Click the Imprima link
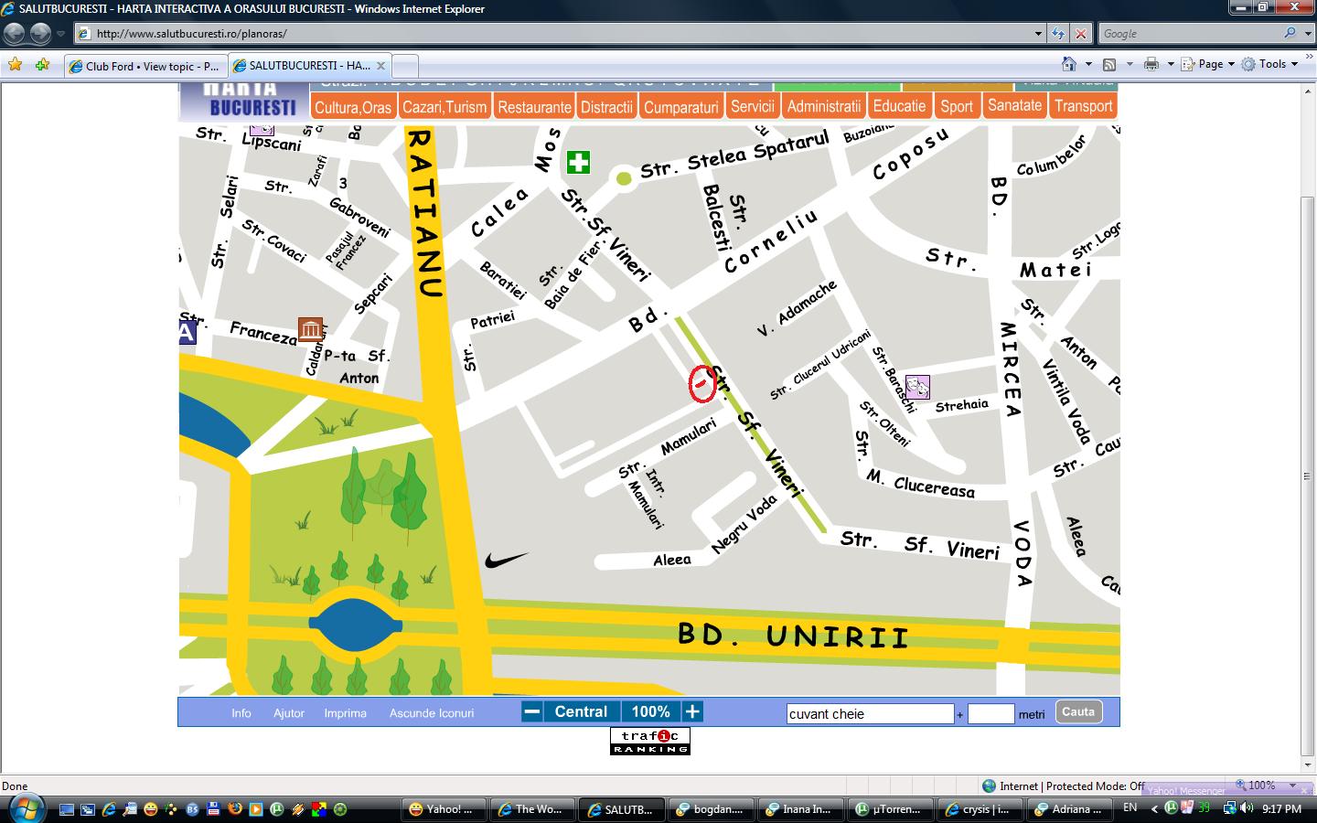 tap(345, 713)
